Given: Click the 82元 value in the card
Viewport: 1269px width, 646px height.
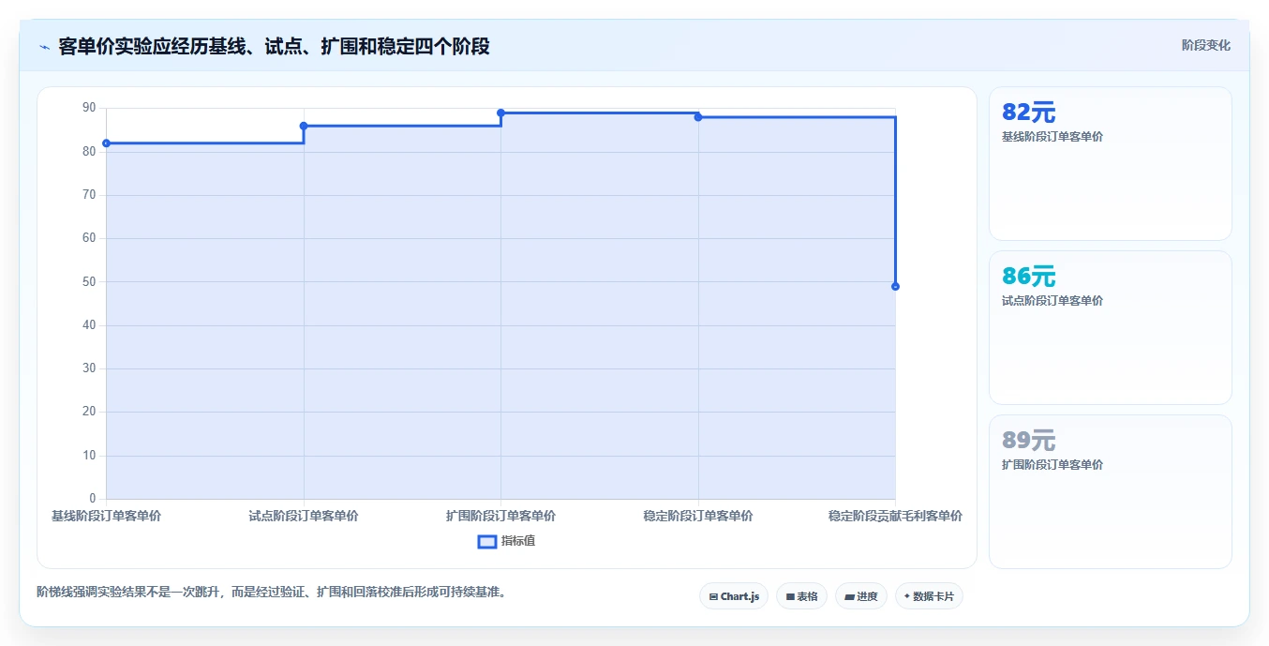Looking at the screenshot, I should pos(1028,113).
